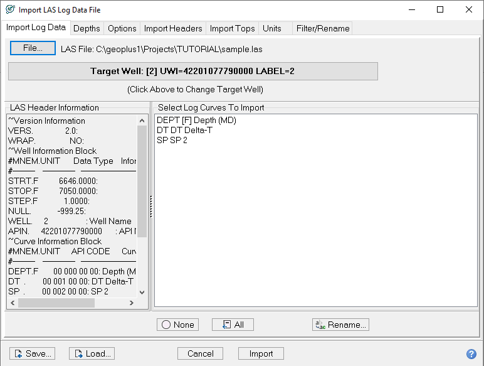Image resolution: width=484 pixels, height=366 pixels.
Task: Click File button to browse LAS file
Action: [33, 48]
